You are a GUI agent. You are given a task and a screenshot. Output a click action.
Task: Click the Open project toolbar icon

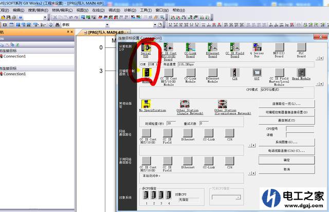(x=4, y=17)
